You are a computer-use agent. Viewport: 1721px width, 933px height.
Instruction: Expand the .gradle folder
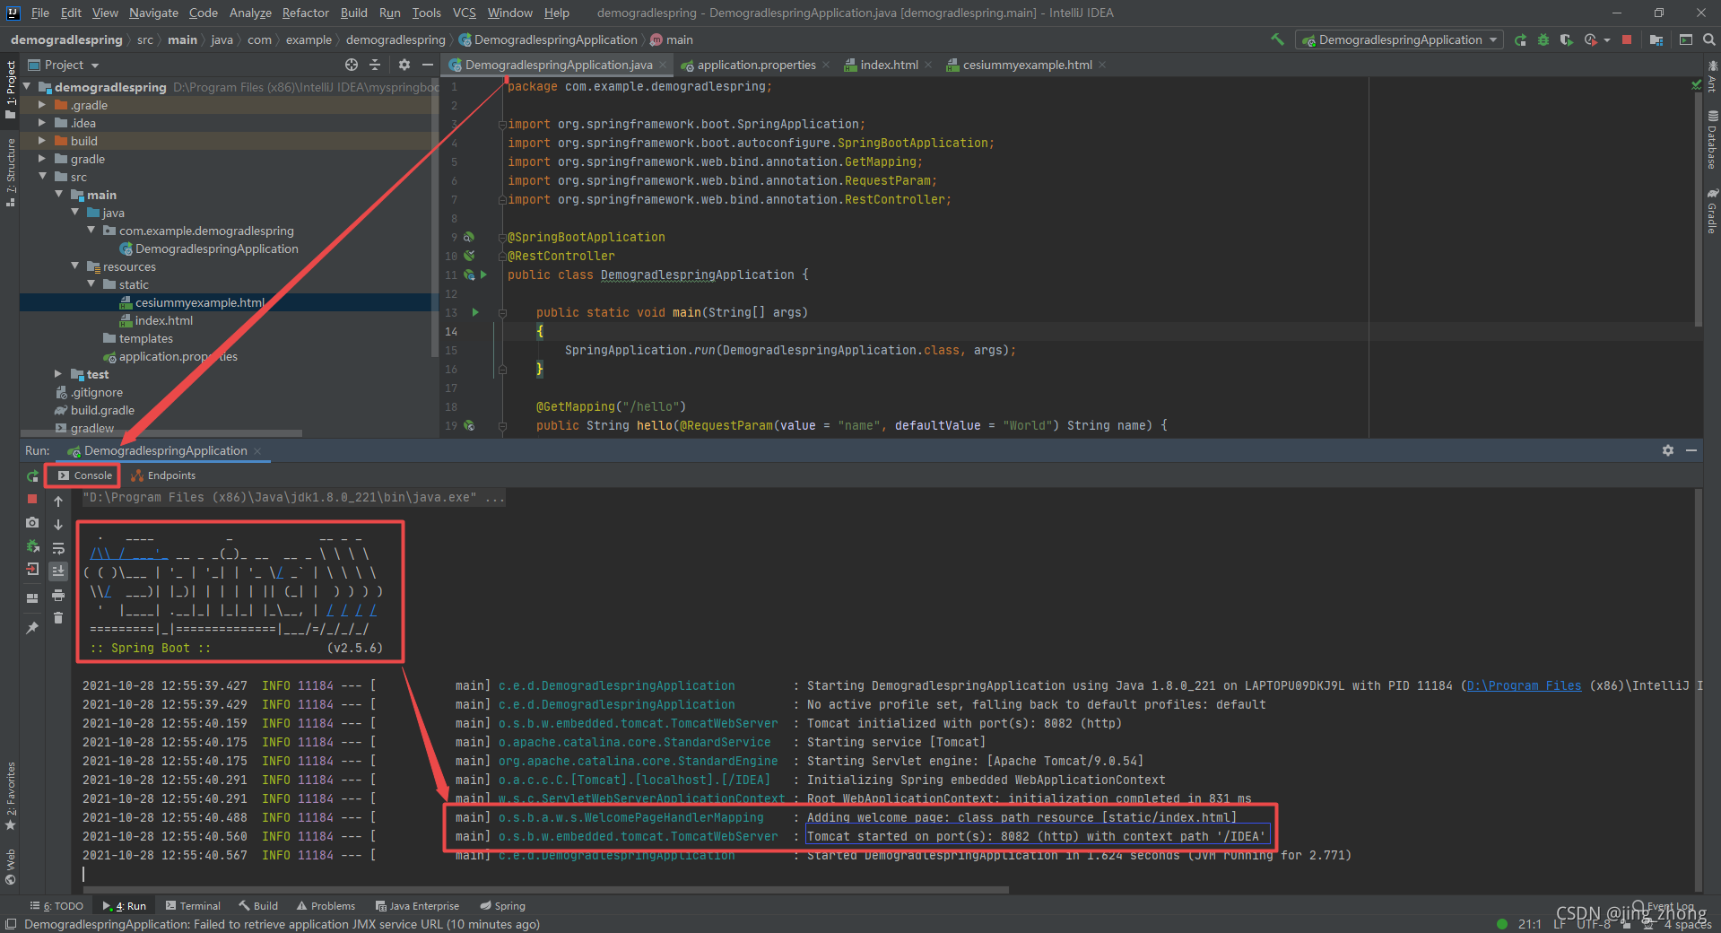pyautogui.click(x=41, y=105)
